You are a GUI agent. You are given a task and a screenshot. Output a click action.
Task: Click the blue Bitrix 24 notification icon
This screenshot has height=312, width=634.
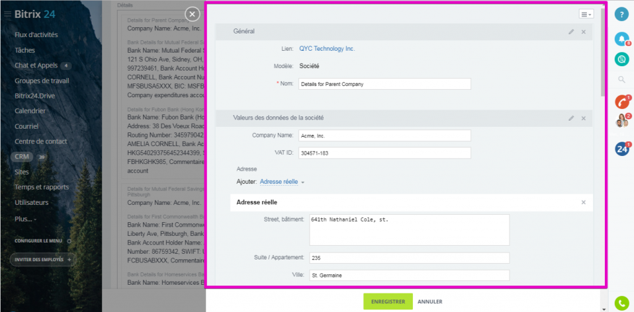pyautogui.click(x=622, y=149)
